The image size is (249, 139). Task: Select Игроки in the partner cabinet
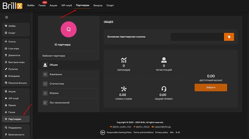pos(54,93)
